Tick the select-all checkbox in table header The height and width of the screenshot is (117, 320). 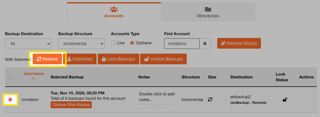tap(10, 77)
